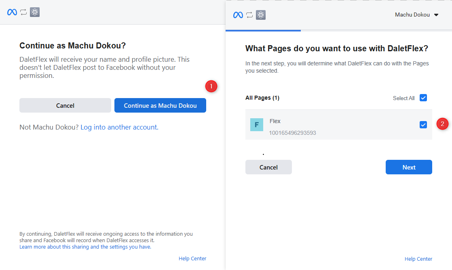The height and width of the screenshot is (270, 452).
Task: Click the switch-accounts arrows icon left dialog
Action: tap(23, 12)
